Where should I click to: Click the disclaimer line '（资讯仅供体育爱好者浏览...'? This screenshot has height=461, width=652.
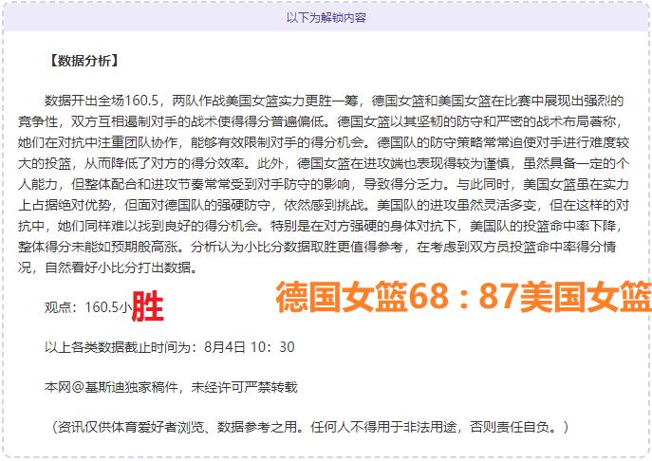click(x=309, y=427)
